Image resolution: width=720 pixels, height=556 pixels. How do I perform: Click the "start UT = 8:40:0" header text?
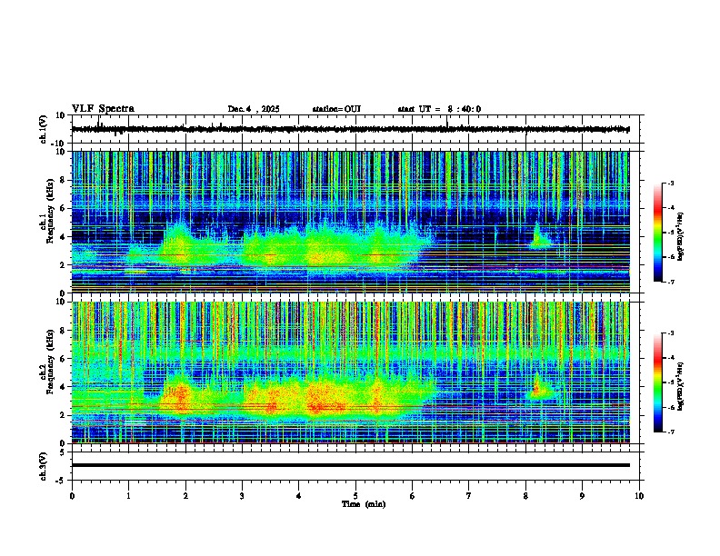[x=439, y=109]
